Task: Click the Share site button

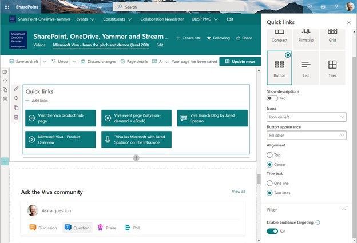Action: pos(244,38)
